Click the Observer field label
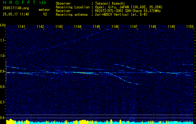196x124 pixels. coord(63,3)
